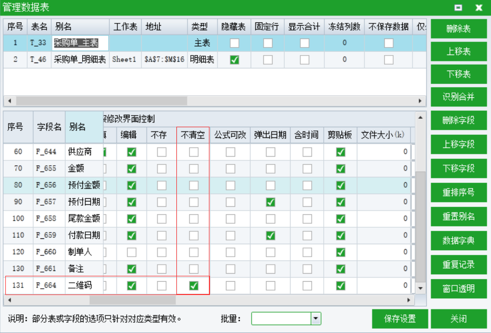Toggle 不保存数据 checkbox for T_33 row
The width and height of the screenshot is (491, 333).
pyautogui.click(x=388, y=43)
